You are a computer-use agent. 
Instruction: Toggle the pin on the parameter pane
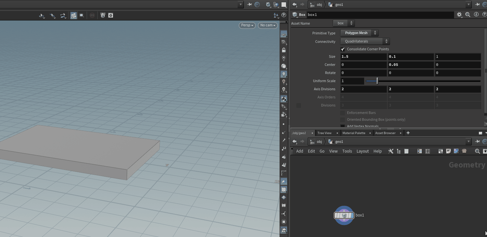click(477, 5)
